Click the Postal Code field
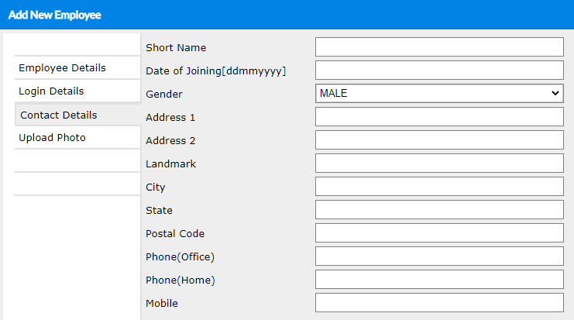 point(438,232)
